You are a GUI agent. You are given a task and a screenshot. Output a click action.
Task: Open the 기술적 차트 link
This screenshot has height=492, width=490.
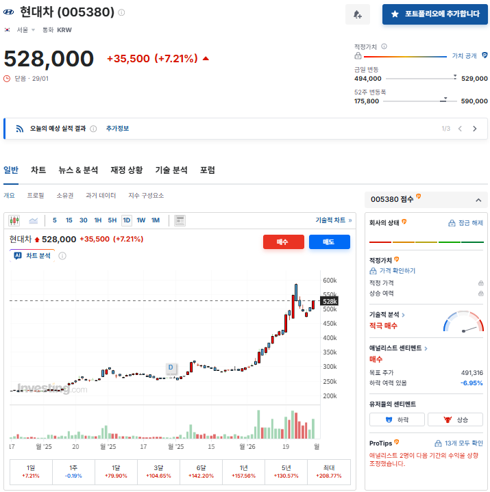334,220
